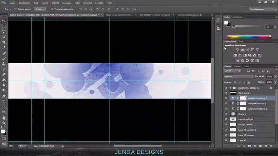Hide the Grunge Overlay 2 layer
This screenshot has width=278, height=156.
click(x=226, y=124)
